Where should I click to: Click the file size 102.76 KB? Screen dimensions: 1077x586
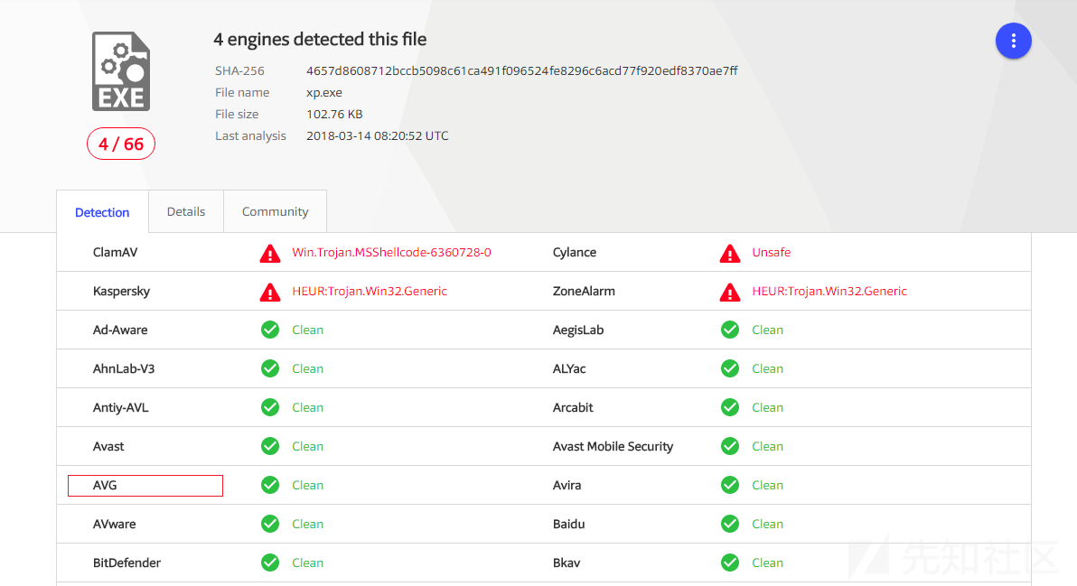point(334,114)
